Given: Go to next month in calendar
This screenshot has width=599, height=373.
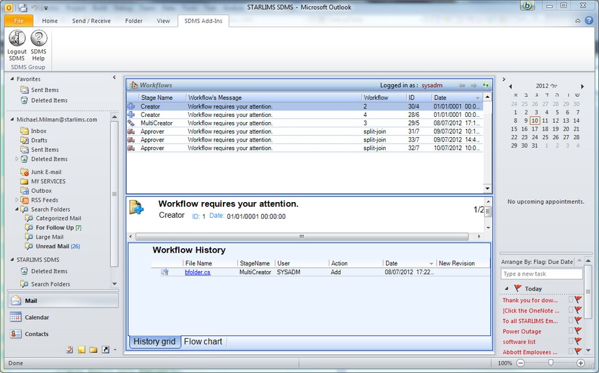Looking at the screenshot, I should coord(582,86).
